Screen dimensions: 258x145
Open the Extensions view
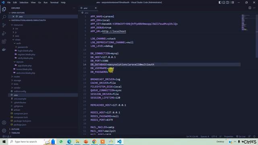(4, 41)
